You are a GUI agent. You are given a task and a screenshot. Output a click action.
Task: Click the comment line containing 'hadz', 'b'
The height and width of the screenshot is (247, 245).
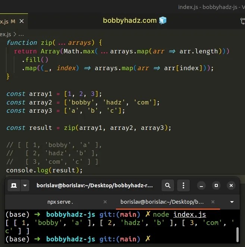point(52,153)
